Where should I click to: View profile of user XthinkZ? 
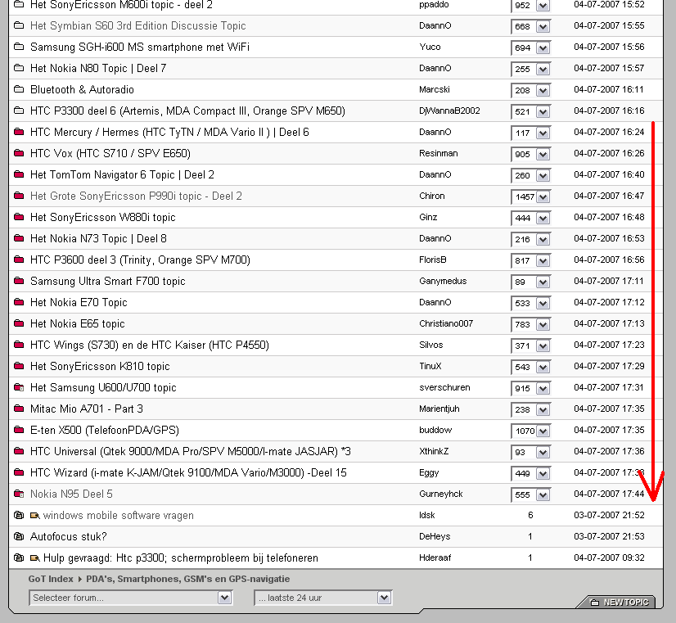coord(434,451)
